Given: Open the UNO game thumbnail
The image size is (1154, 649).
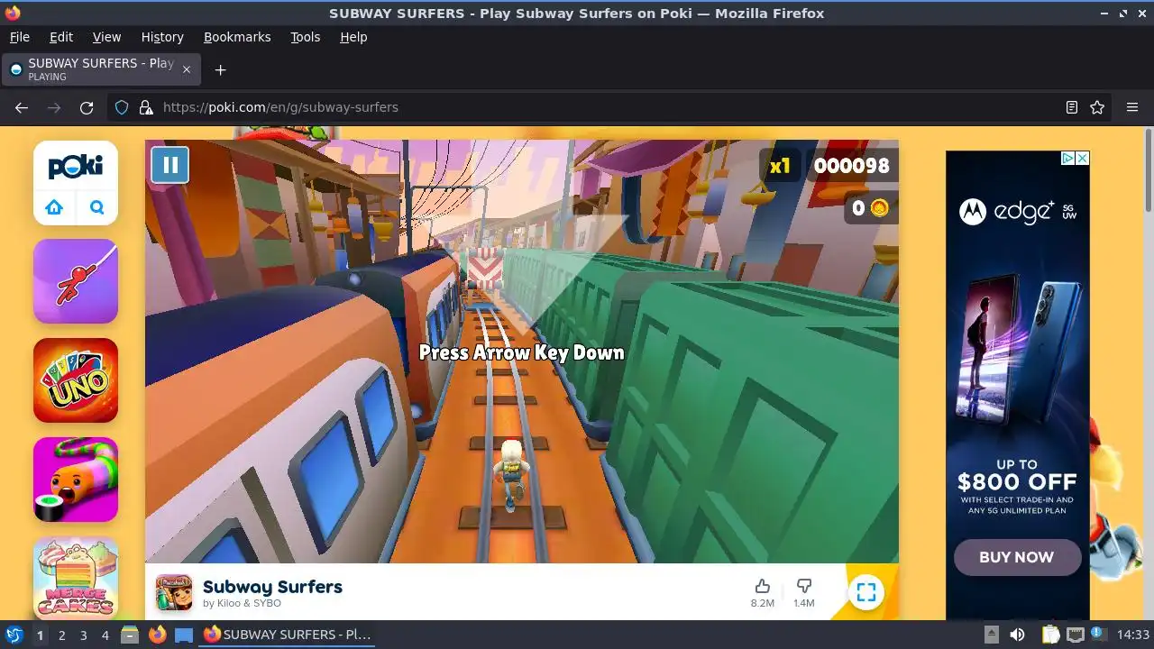Looking at the screenshot, I should 76,380.
